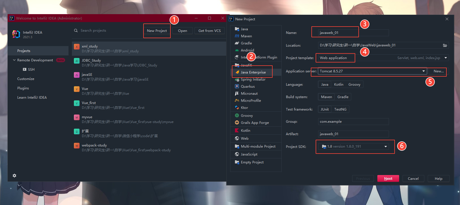Click Help button in New Project
Screen dimensions: 460x205
(438, 179)
